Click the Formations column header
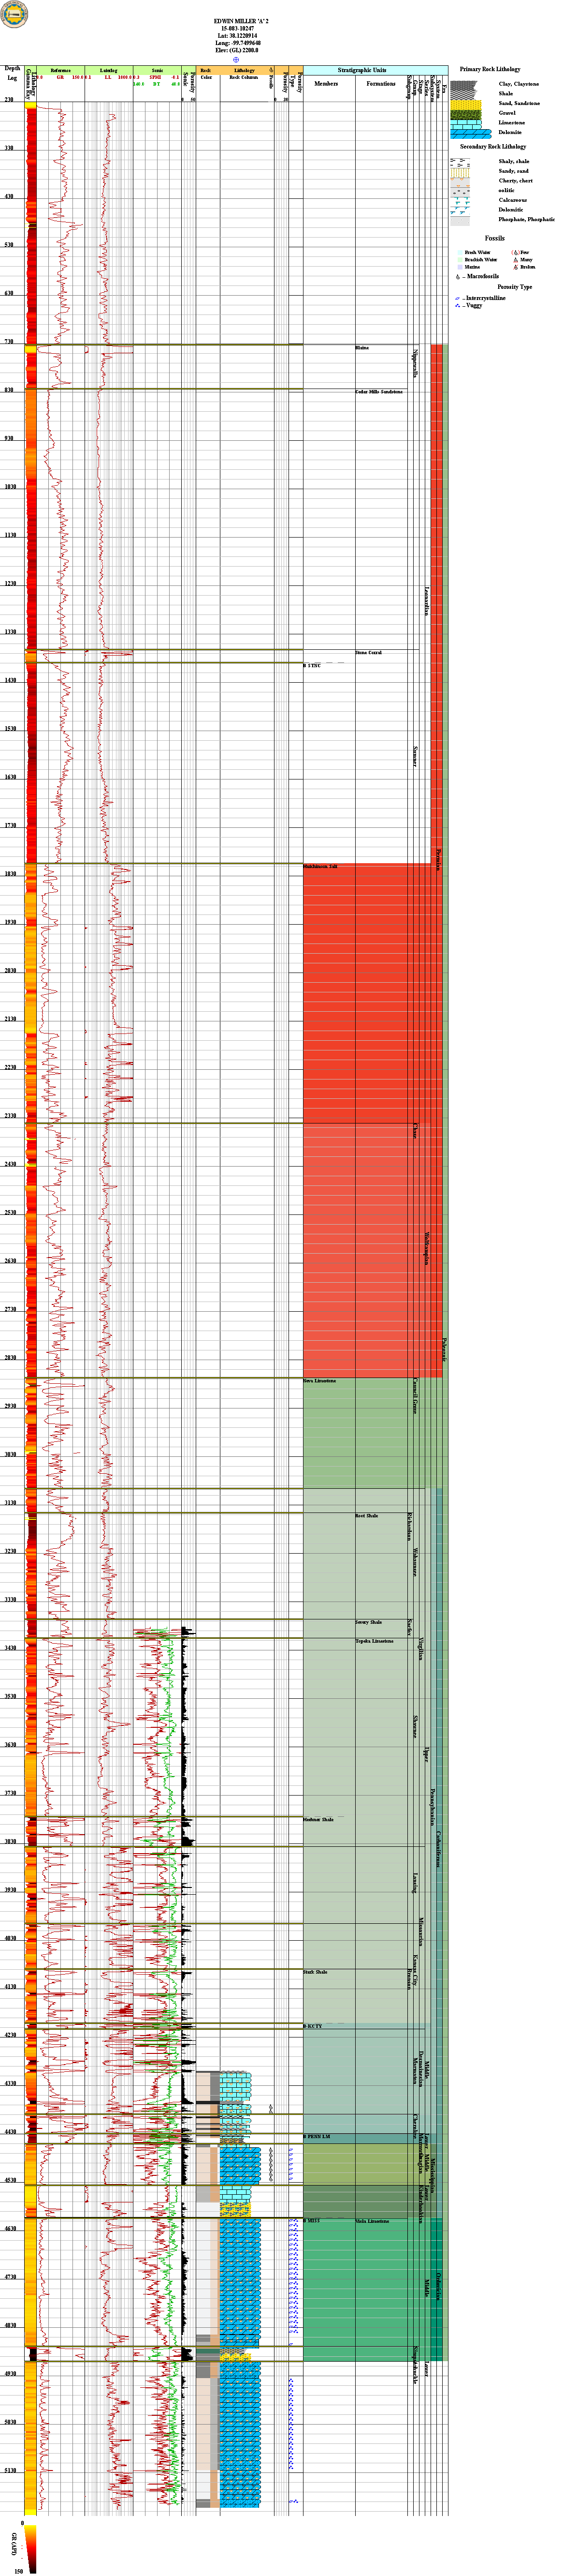The width and height of the screenshot is (563, 2576). click(381, 84)
